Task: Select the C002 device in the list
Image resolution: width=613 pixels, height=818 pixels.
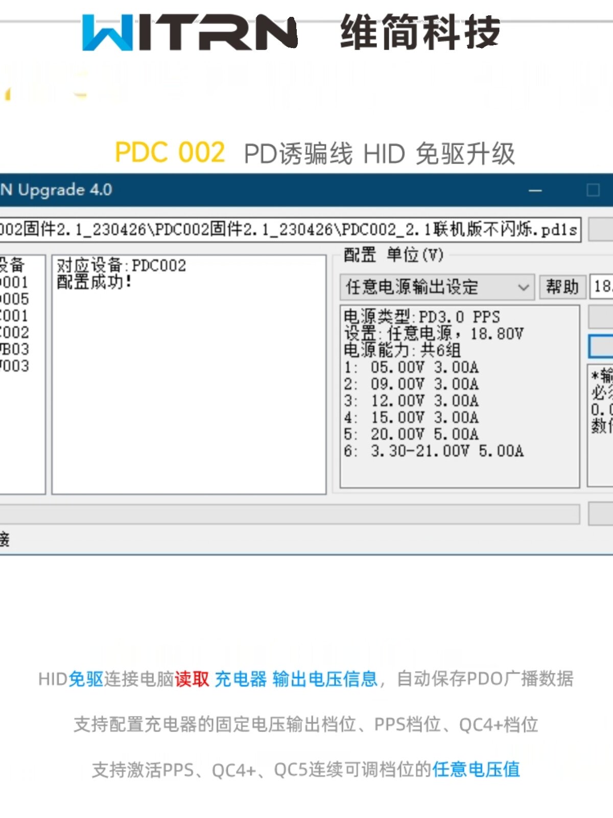Action: 15,332
